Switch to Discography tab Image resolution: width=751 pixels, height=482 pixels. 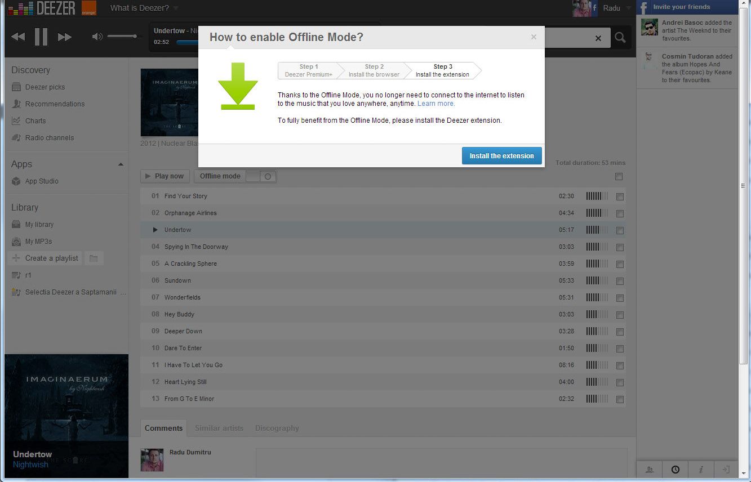coord(277,428)
